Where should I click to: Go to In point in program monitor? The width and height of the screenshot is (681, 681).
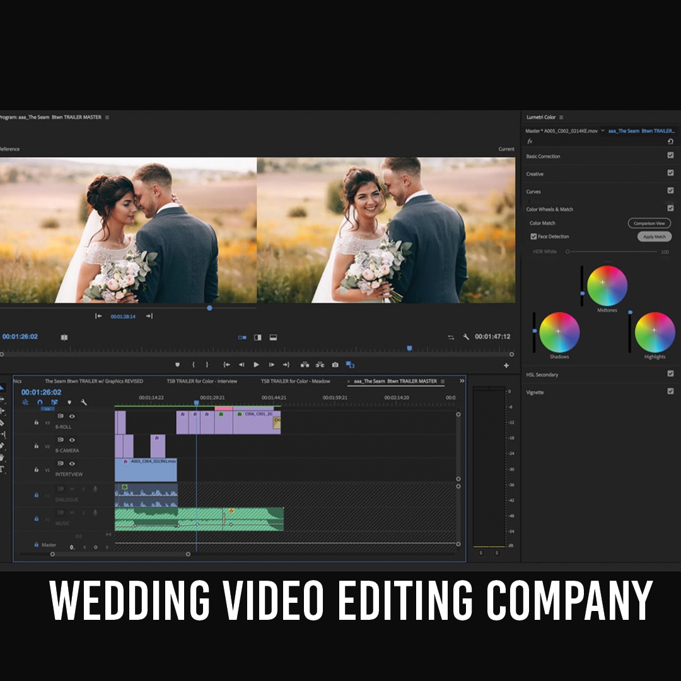click(226, 365)
